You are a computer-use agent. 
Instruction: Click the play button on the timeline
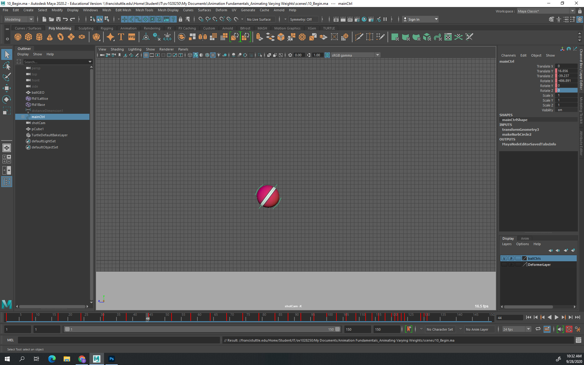coord(557,317)
